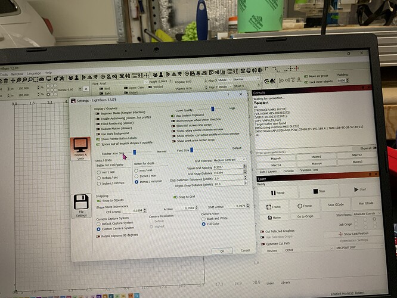Toggle Invert mouse wheel zoom direction
Image resolution: width=397 pixels, height=298 pixels.
click(173, 121)
